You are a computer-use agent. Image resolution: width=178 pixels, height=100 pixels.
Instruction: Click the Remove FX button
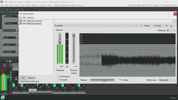[31, 78]
